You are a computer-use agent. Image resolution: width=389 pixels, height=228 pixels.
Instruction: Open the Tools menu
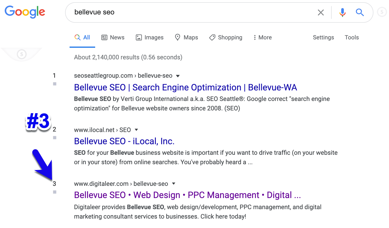pyautogui.click(x=351, y=37)
